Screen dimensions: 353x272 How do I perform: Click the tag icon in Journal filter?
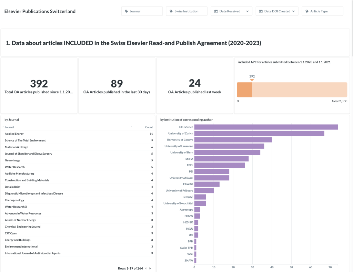click(127, 11)
